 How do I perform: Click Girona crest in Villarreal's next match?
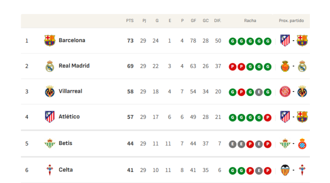pyautogui.click(x=285, y=91)
